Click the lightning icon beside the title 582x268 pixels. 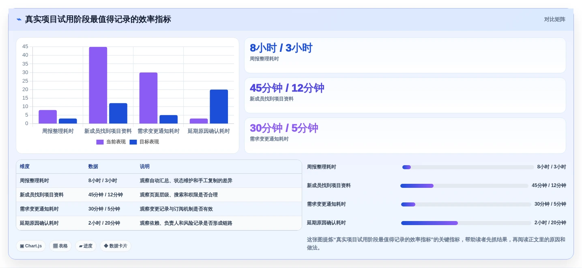pyautogui.click(x=19, y=19)
